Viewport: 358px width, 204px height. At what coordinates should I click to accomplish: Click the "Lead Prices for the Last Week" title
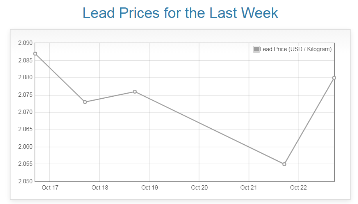180,13
